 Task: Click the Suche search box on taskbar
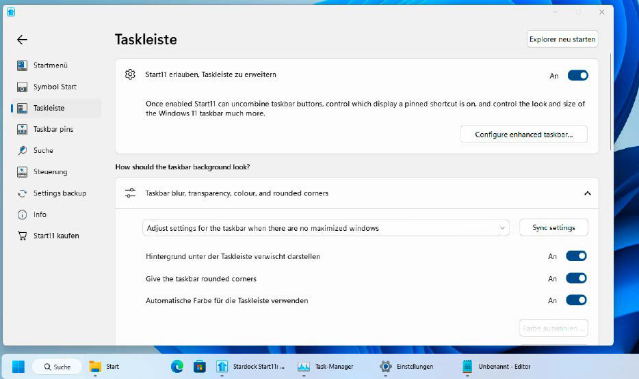[x=57, y=367]
